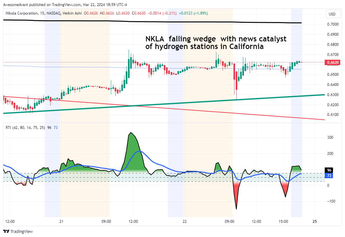Viewport: 345px width, 237px height.
Task: Click the 0.6900 price axis label
Action: (x=333, y=34)
